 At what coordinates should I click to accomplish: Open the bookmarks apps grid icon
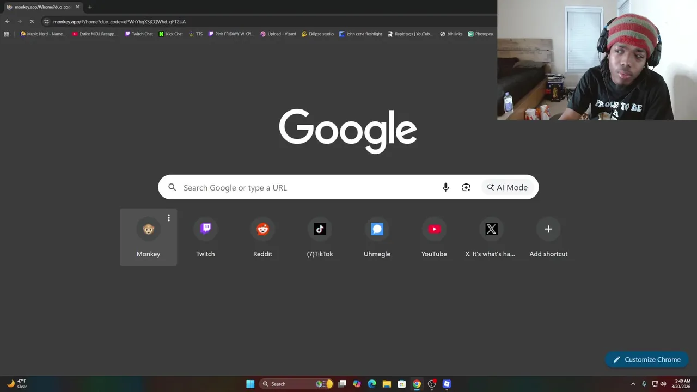pyautogui.click(x=7, y=34)
